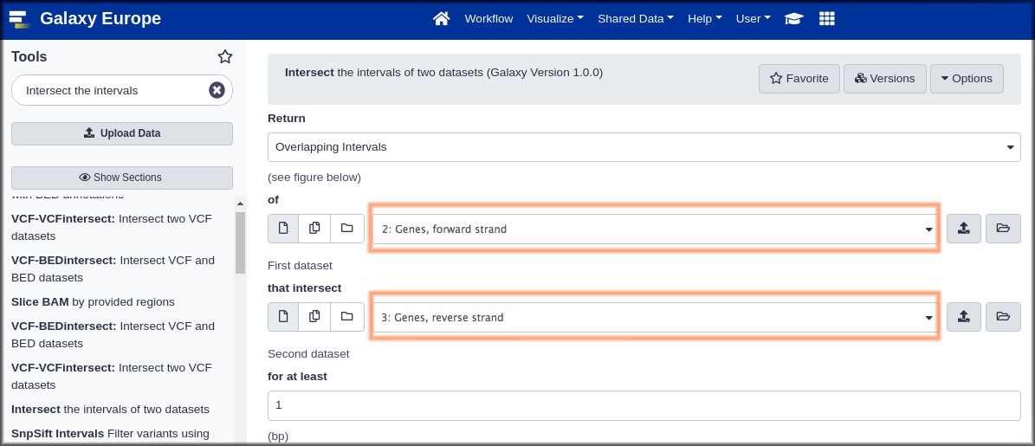Screen dimensions: 1035x446
Task: Open SnpSift Intervals tool link
Action: [x=110, y=434]
